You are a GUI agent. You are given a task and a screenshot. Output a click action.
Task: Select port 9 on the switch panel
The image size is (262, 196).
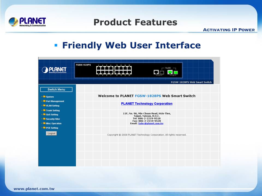pyautogui.click(x=117, y=72)
